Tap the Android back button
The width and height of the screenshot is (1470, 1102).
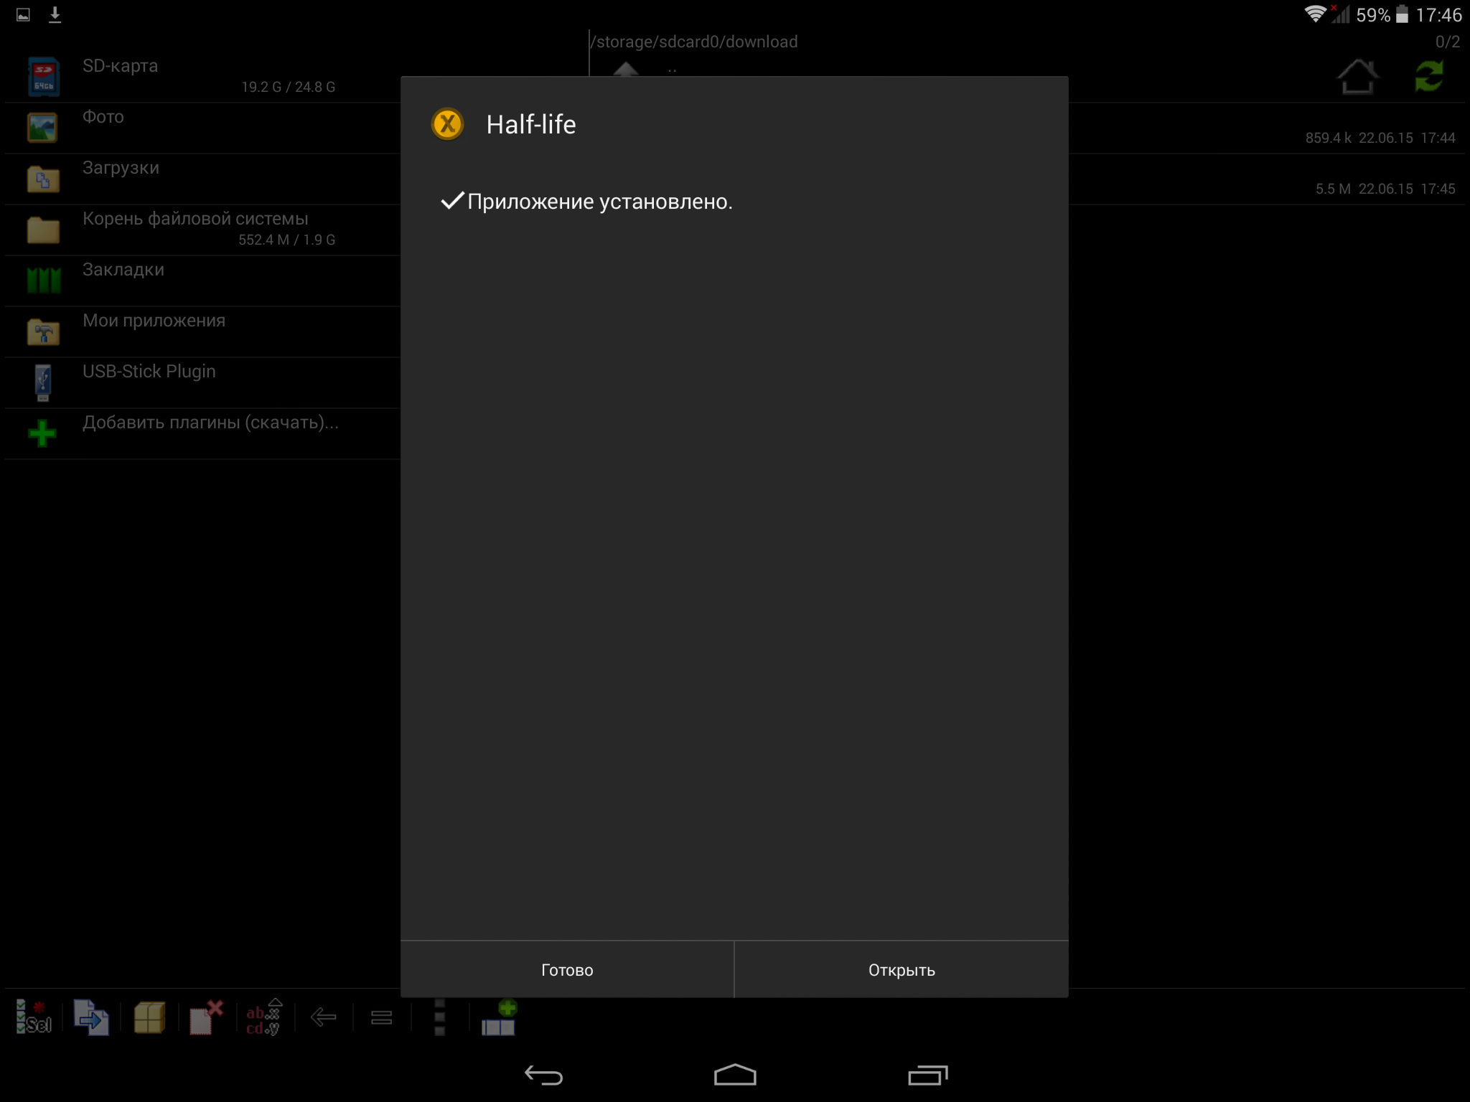(x=543, y=1075)
